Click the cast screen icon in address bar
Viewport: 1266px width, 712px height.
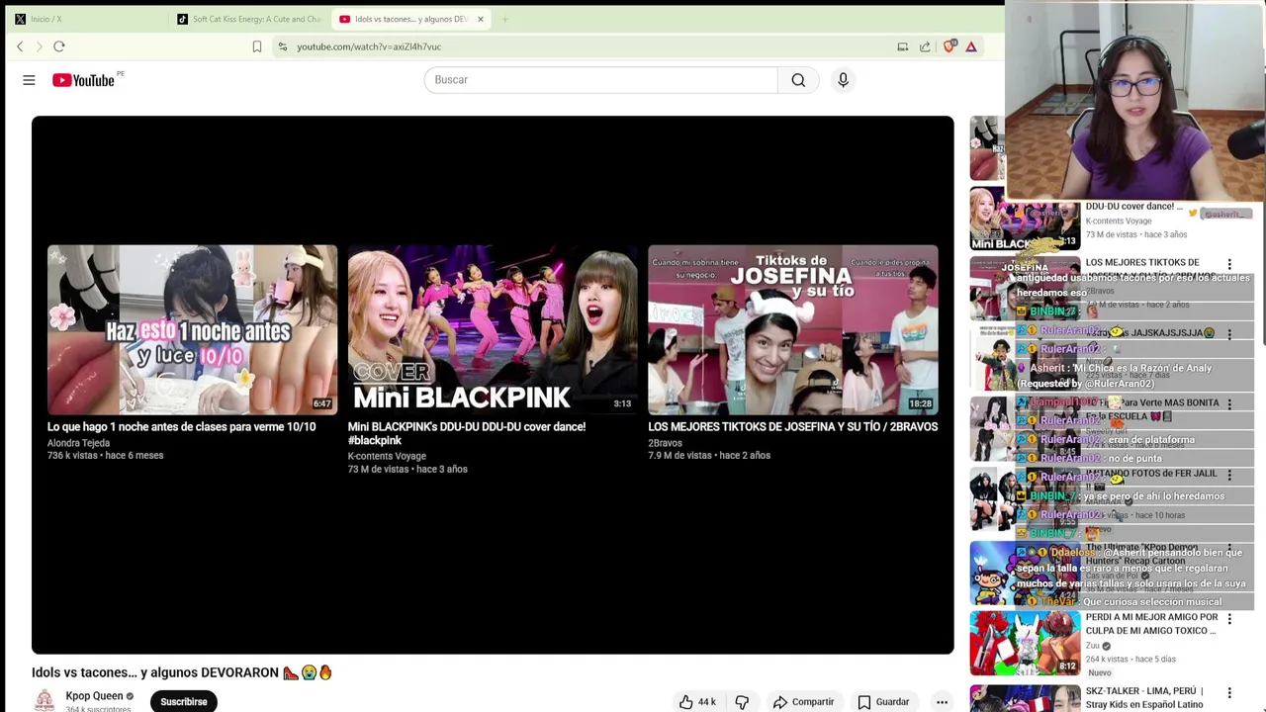tap(903, 46)
